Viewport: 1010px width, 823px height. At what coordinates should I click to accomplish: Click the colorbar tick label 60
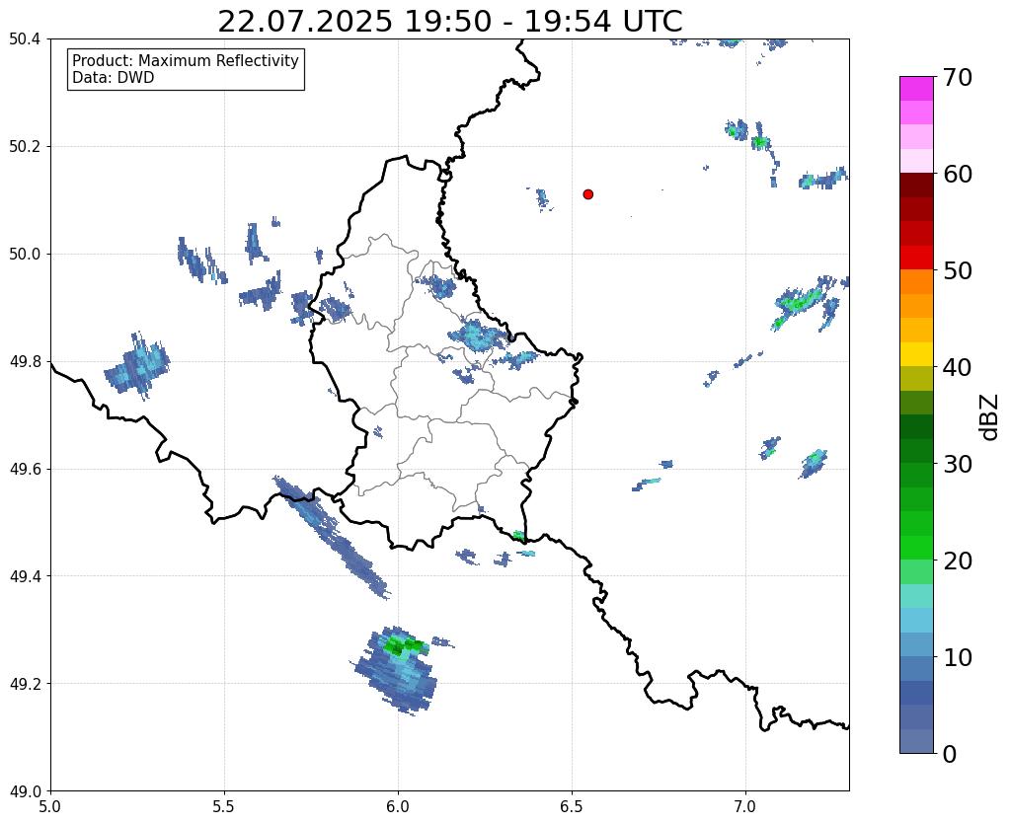[958, 174]
